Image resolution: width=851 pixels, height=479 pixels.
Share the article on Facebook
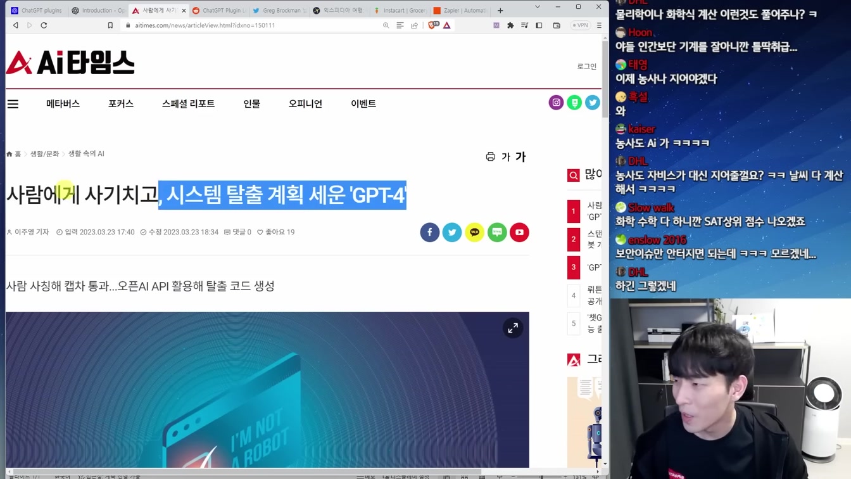(429, 233)
